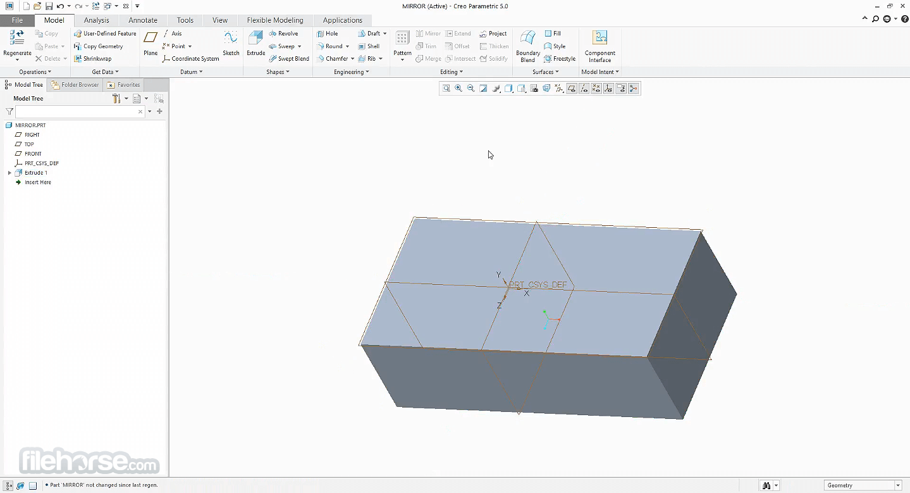The width and height of the screenshot is (910, 493).
Task: Open the File menu
Action: tap(17, 20)
